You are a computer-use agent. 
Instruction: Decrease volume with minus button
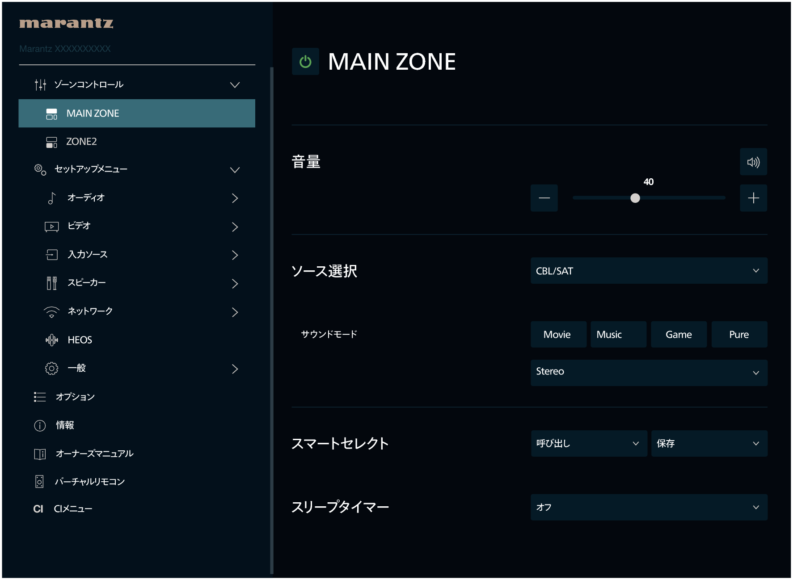click(544, 198)
